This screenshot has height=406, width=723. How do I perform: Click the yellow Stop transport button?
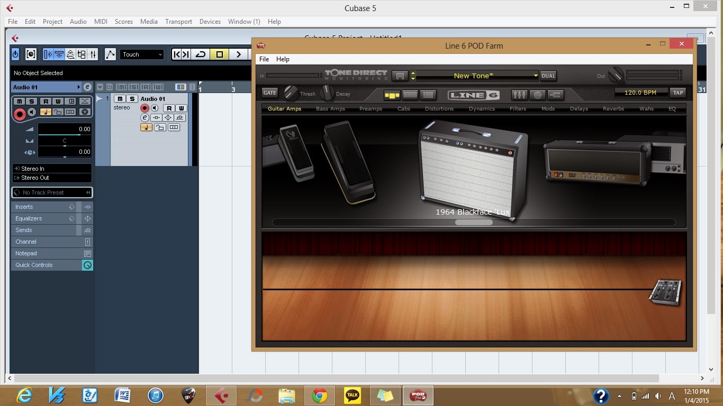coord(219,54)
